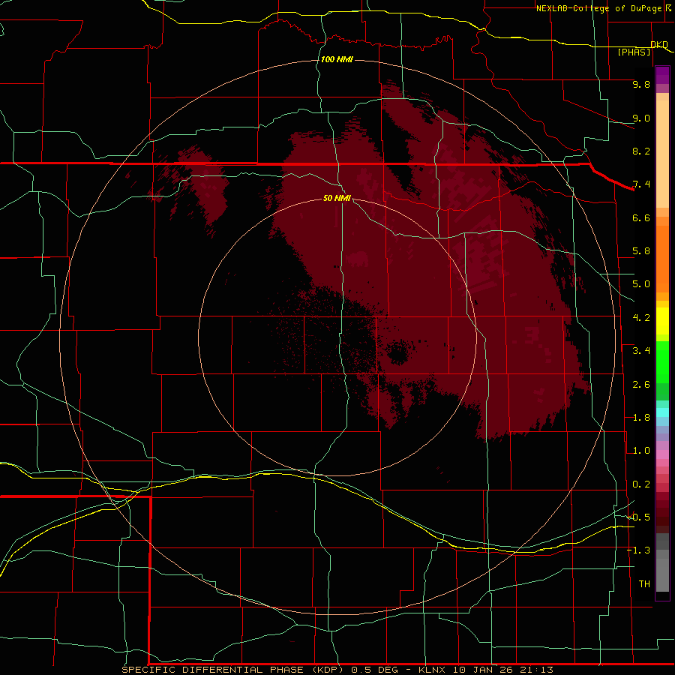Click the NEXLAB-College of DuPage label
The width and height of the screenshot is (675, 675).
pos(598,8)
